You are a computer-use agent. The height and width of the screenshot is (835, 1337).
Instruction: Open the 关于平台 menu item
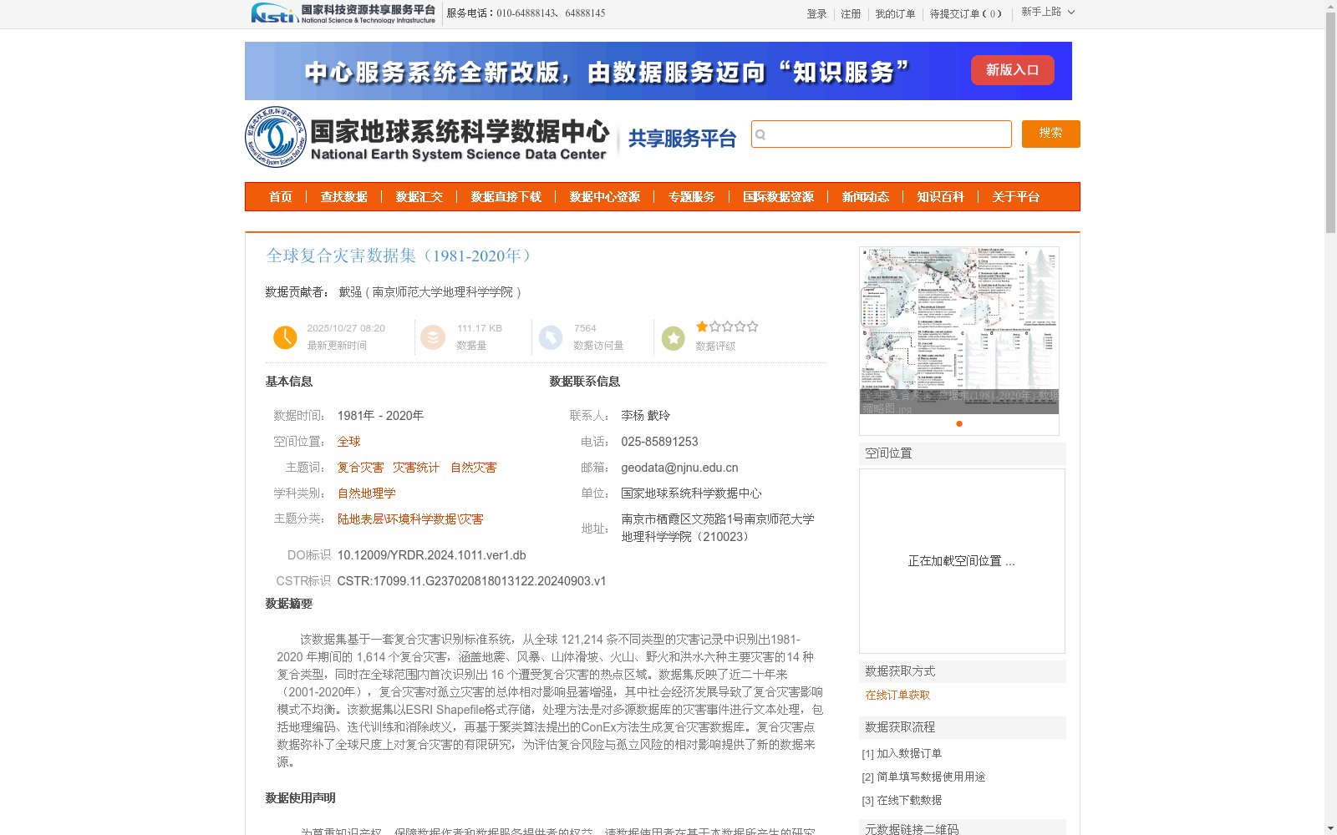click(x=1016, y=197)
